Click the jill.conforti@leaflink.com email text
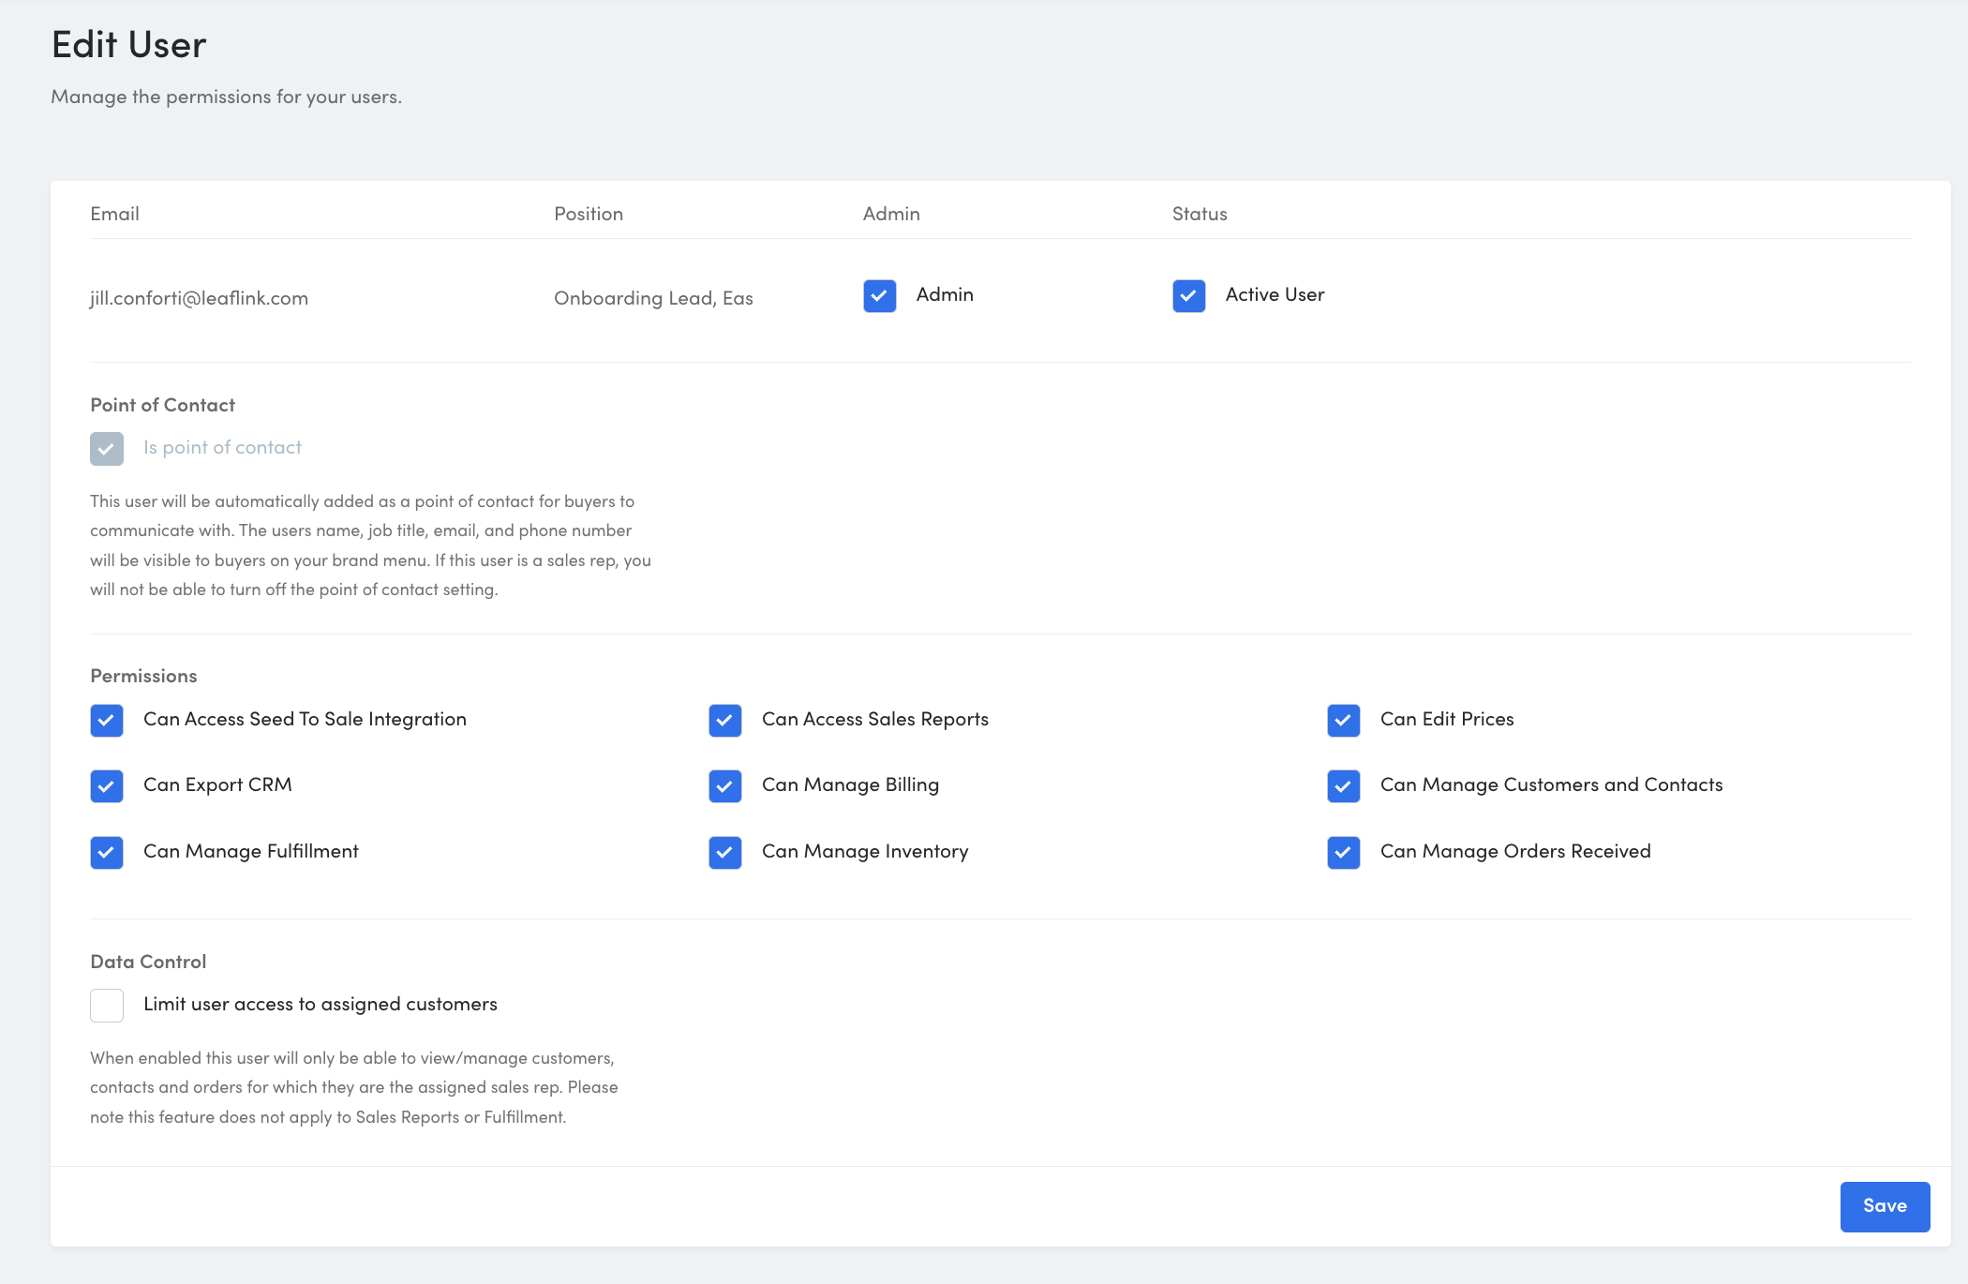 point(199,298)
